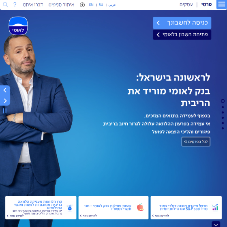This screenshot has width=227, height=227.
Task: Expand the bottom-right down chevron
Action: click(x=216, y=224)
